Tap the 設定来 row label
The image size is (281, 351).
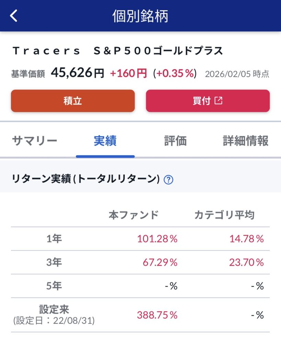click(54, 310)
